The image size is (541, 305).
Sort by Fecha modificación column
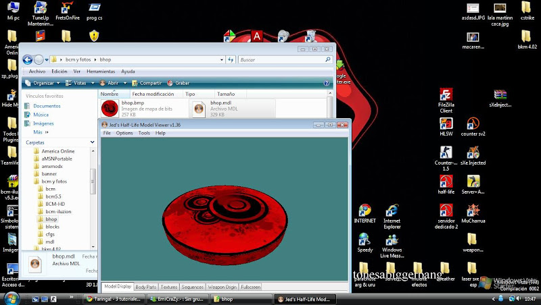[157, 94]
